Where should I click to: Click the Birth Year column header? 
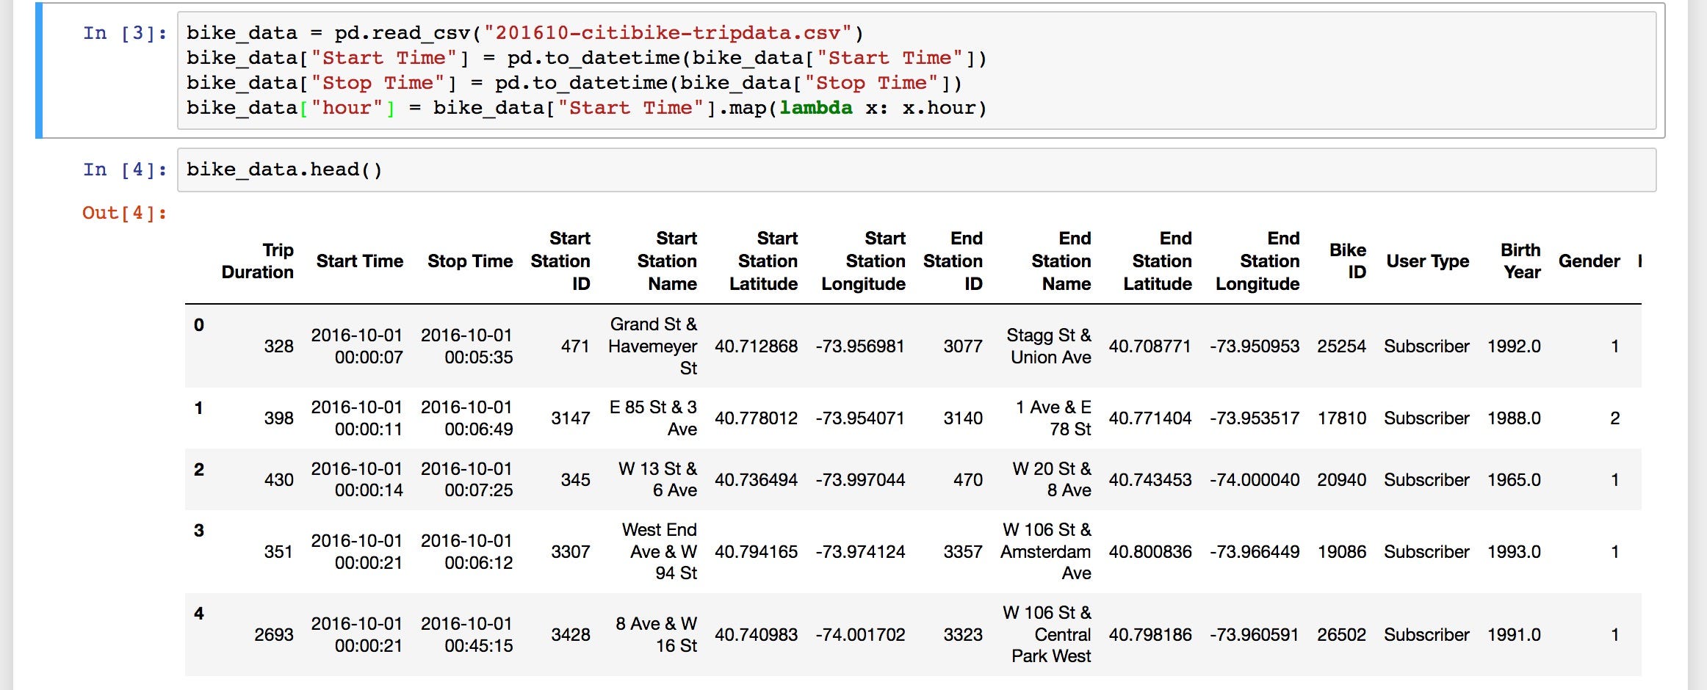pos(1520,261)
